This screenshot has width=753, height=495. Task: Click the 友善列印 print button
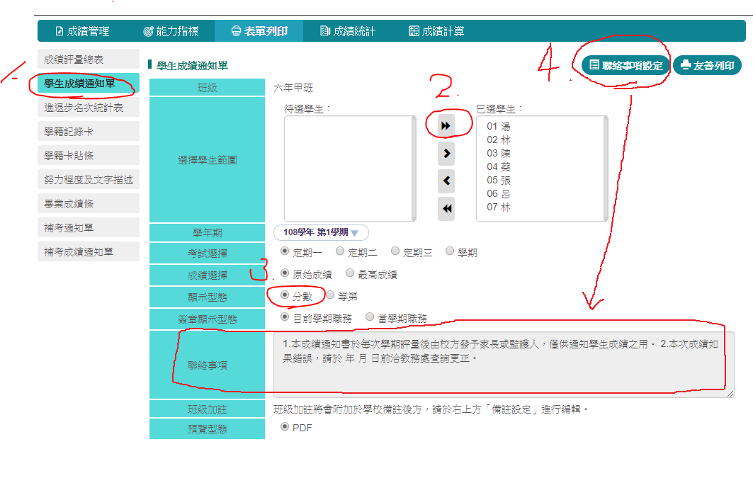(x=706, y=65)
